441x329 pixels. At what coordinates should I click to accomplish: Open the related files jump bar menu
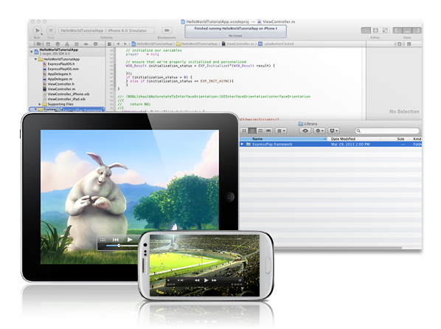109,44
